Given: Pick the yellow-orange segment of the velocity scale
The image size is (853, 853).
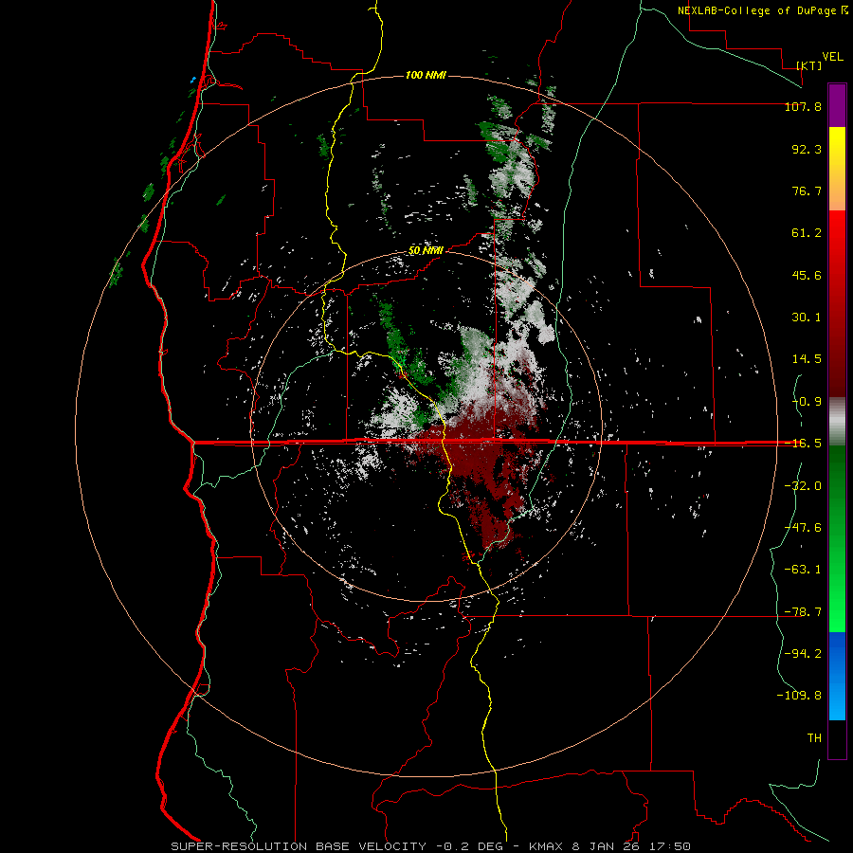Looking at the screenshot, I should point(837,169).
